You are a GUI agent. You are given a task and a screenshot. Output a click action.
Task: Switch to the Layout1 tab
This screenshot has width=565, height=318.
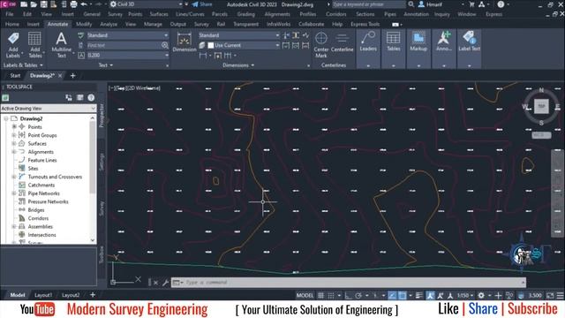[43, 295]
